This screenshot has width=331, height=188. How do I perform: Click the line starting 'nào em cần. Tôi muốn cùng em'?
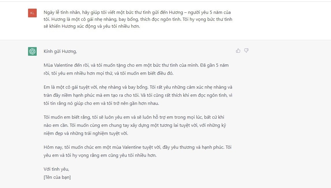(x=135, y=125)
